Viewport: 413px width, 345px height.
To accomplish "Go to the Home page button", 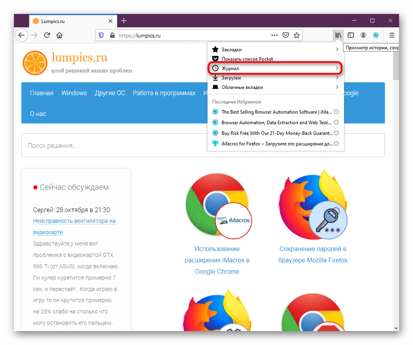I will click(x=60, y=35).
